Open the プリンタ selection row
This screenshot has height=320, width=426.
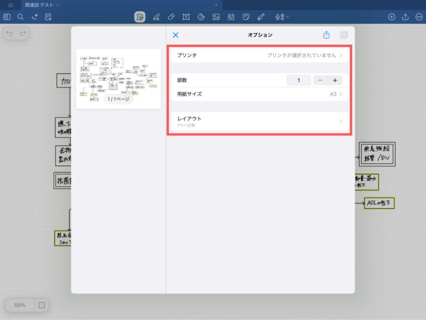coord(260,55)
